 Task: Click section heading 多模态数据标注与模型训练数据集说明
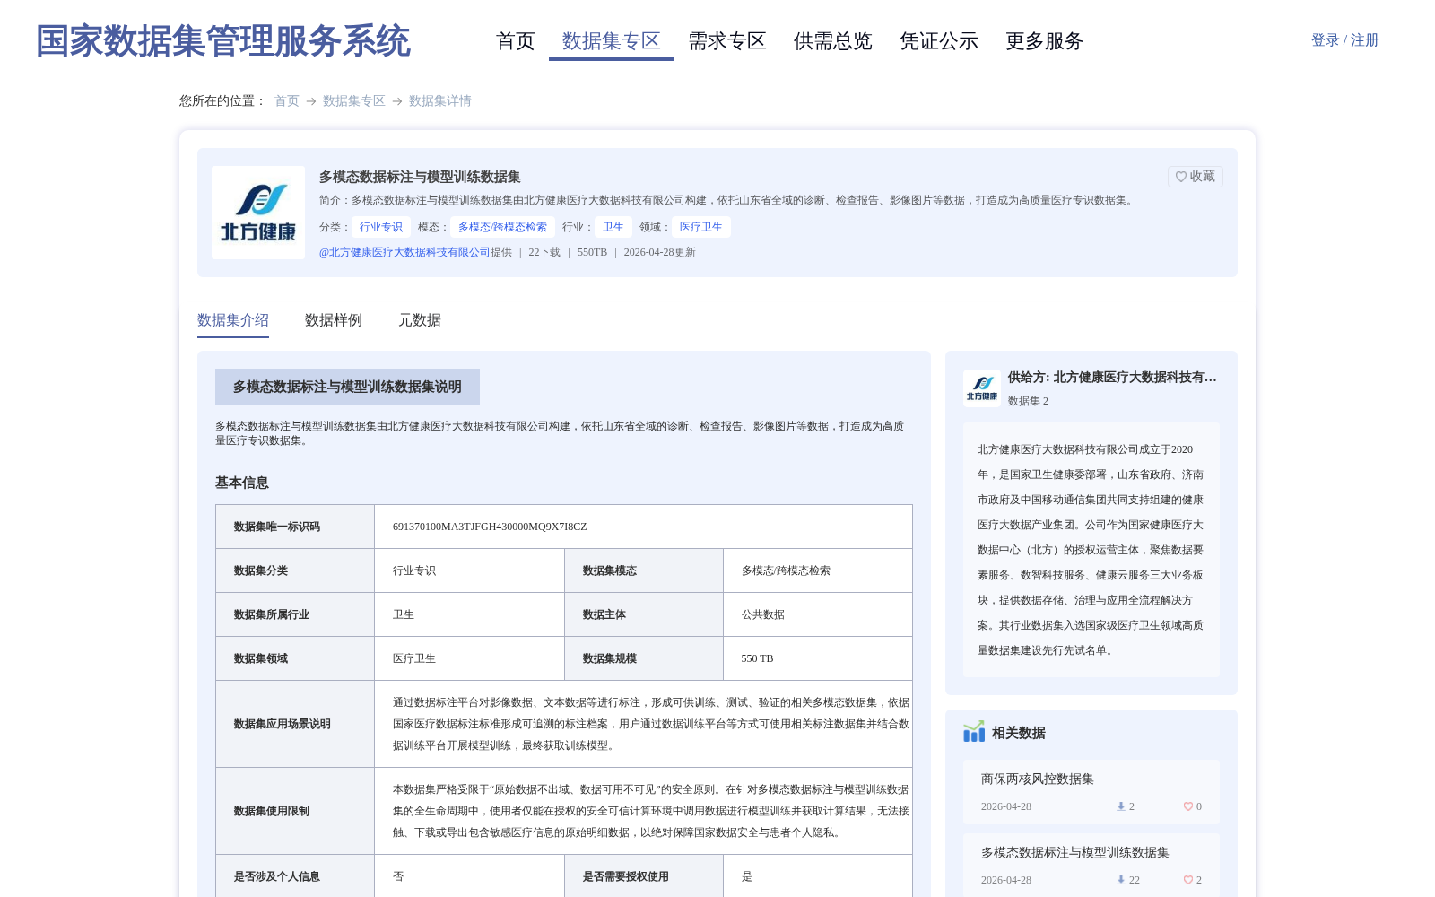(x=347, y=387)
